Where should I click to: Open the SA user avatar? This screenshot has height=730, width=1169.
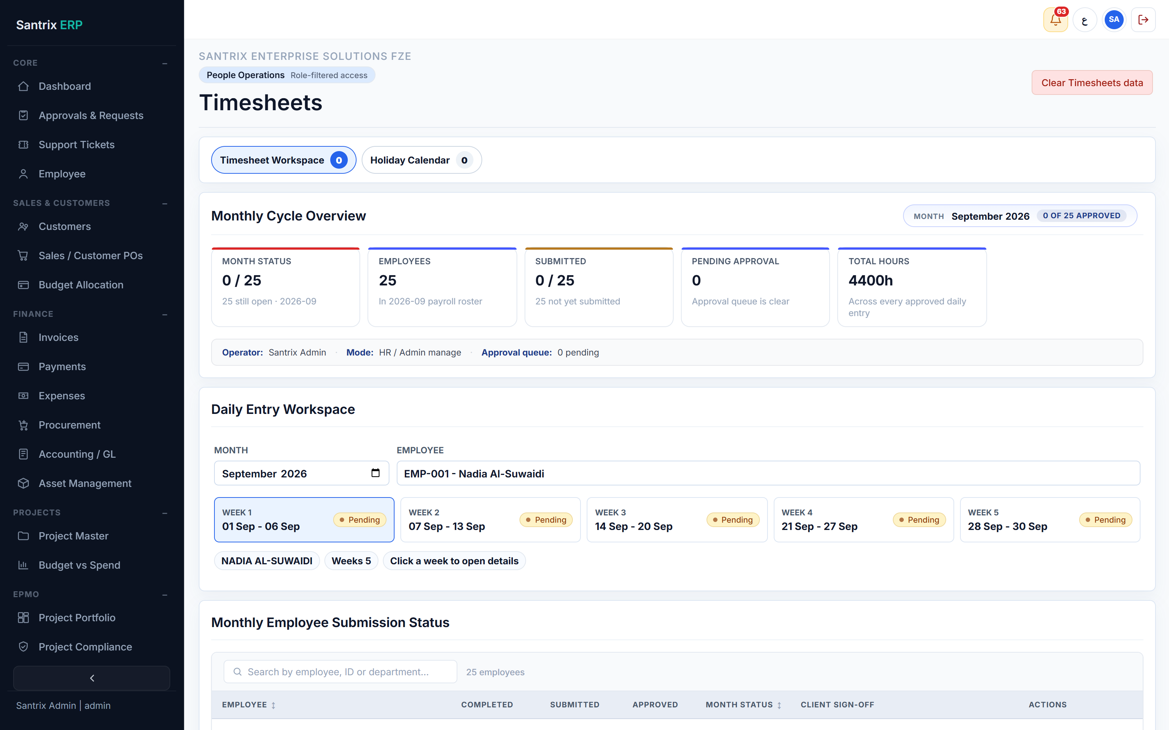[x=1114, y=20]
